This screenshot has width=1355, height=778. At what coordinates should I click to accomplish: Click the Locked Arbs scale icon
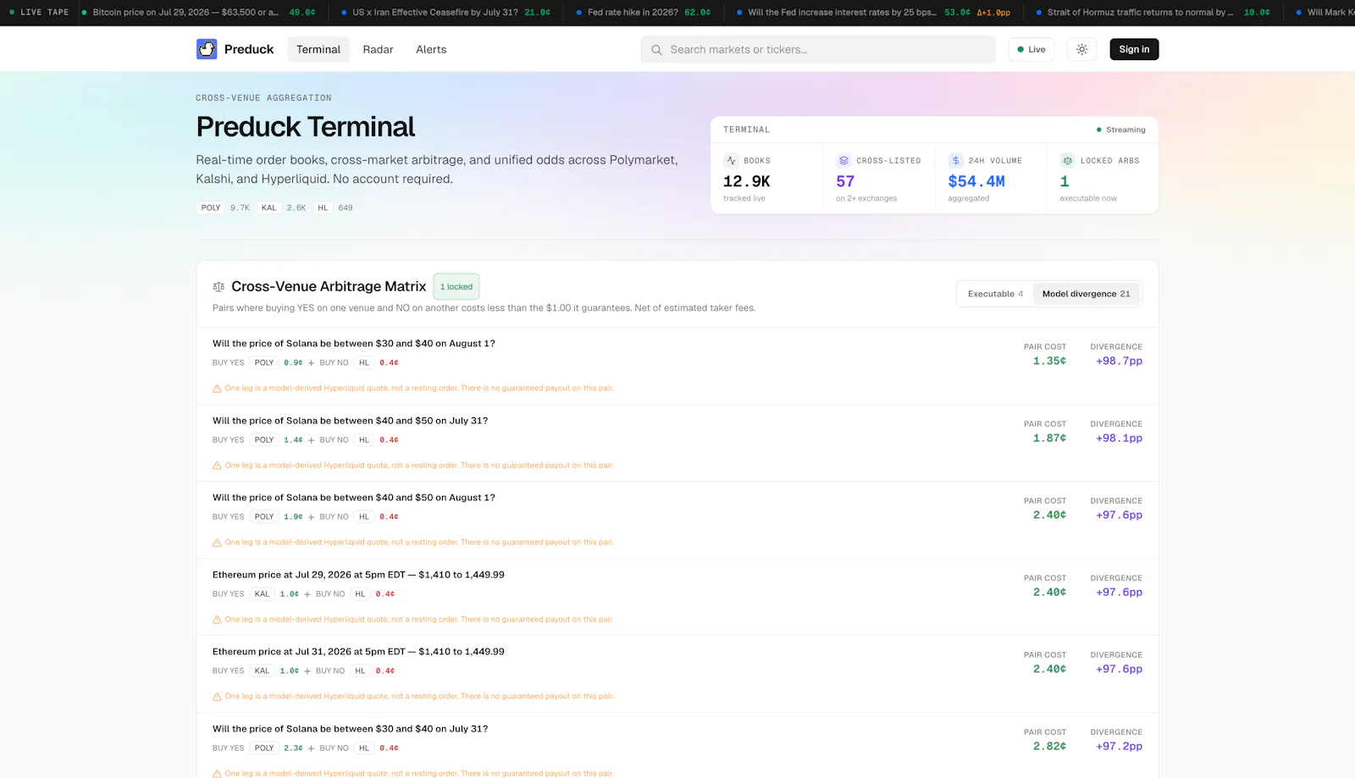tap(1067, 160)
